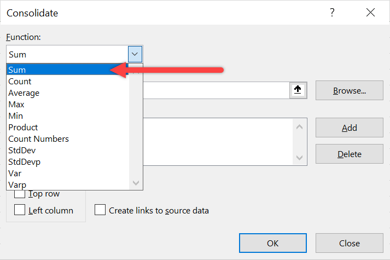Collapse the Function dropdown arrow
This screenshot has height=260, width=390.
[x=135, y=54]
